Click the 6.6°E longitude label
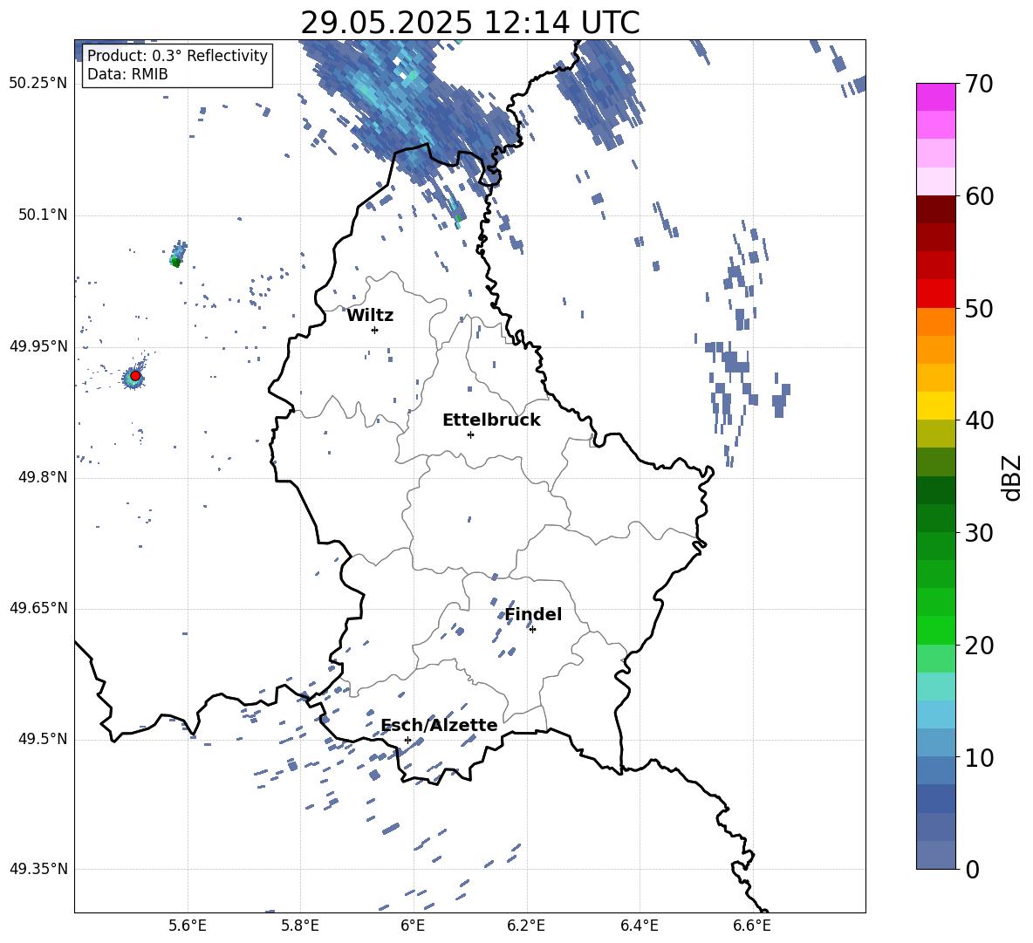The height and width of the screenshot is (943, 1033). 752,926
